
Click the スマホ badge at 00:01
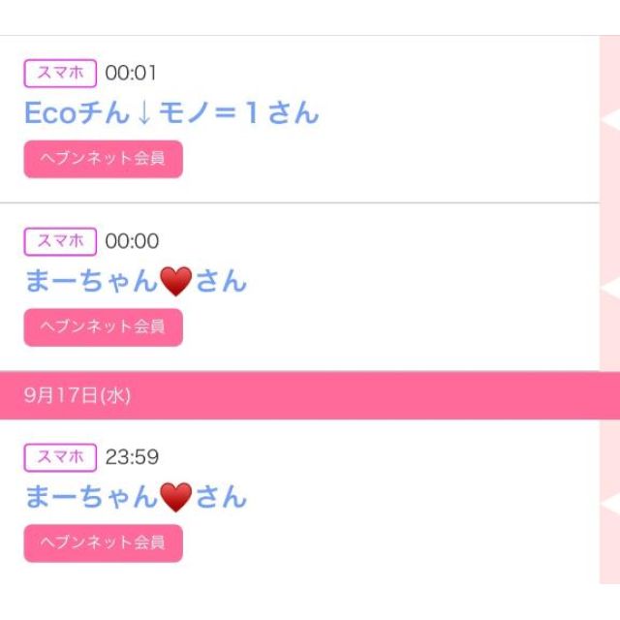pos(60,73)
